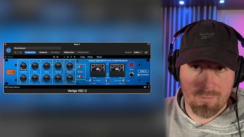Select settings bank A
The image size is (244, 137).
tap(64, 57)
